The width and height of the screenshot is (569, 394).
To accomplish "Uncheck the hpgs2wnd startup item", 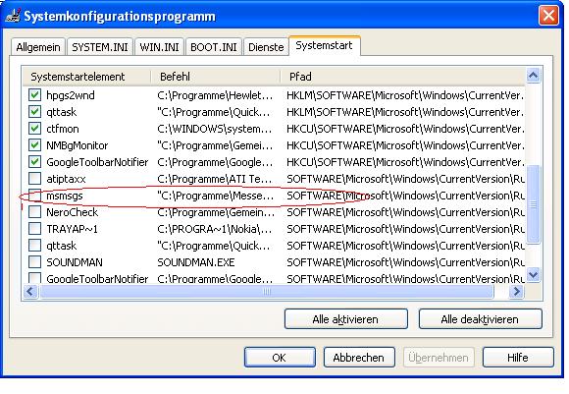I will click(35, 95).
